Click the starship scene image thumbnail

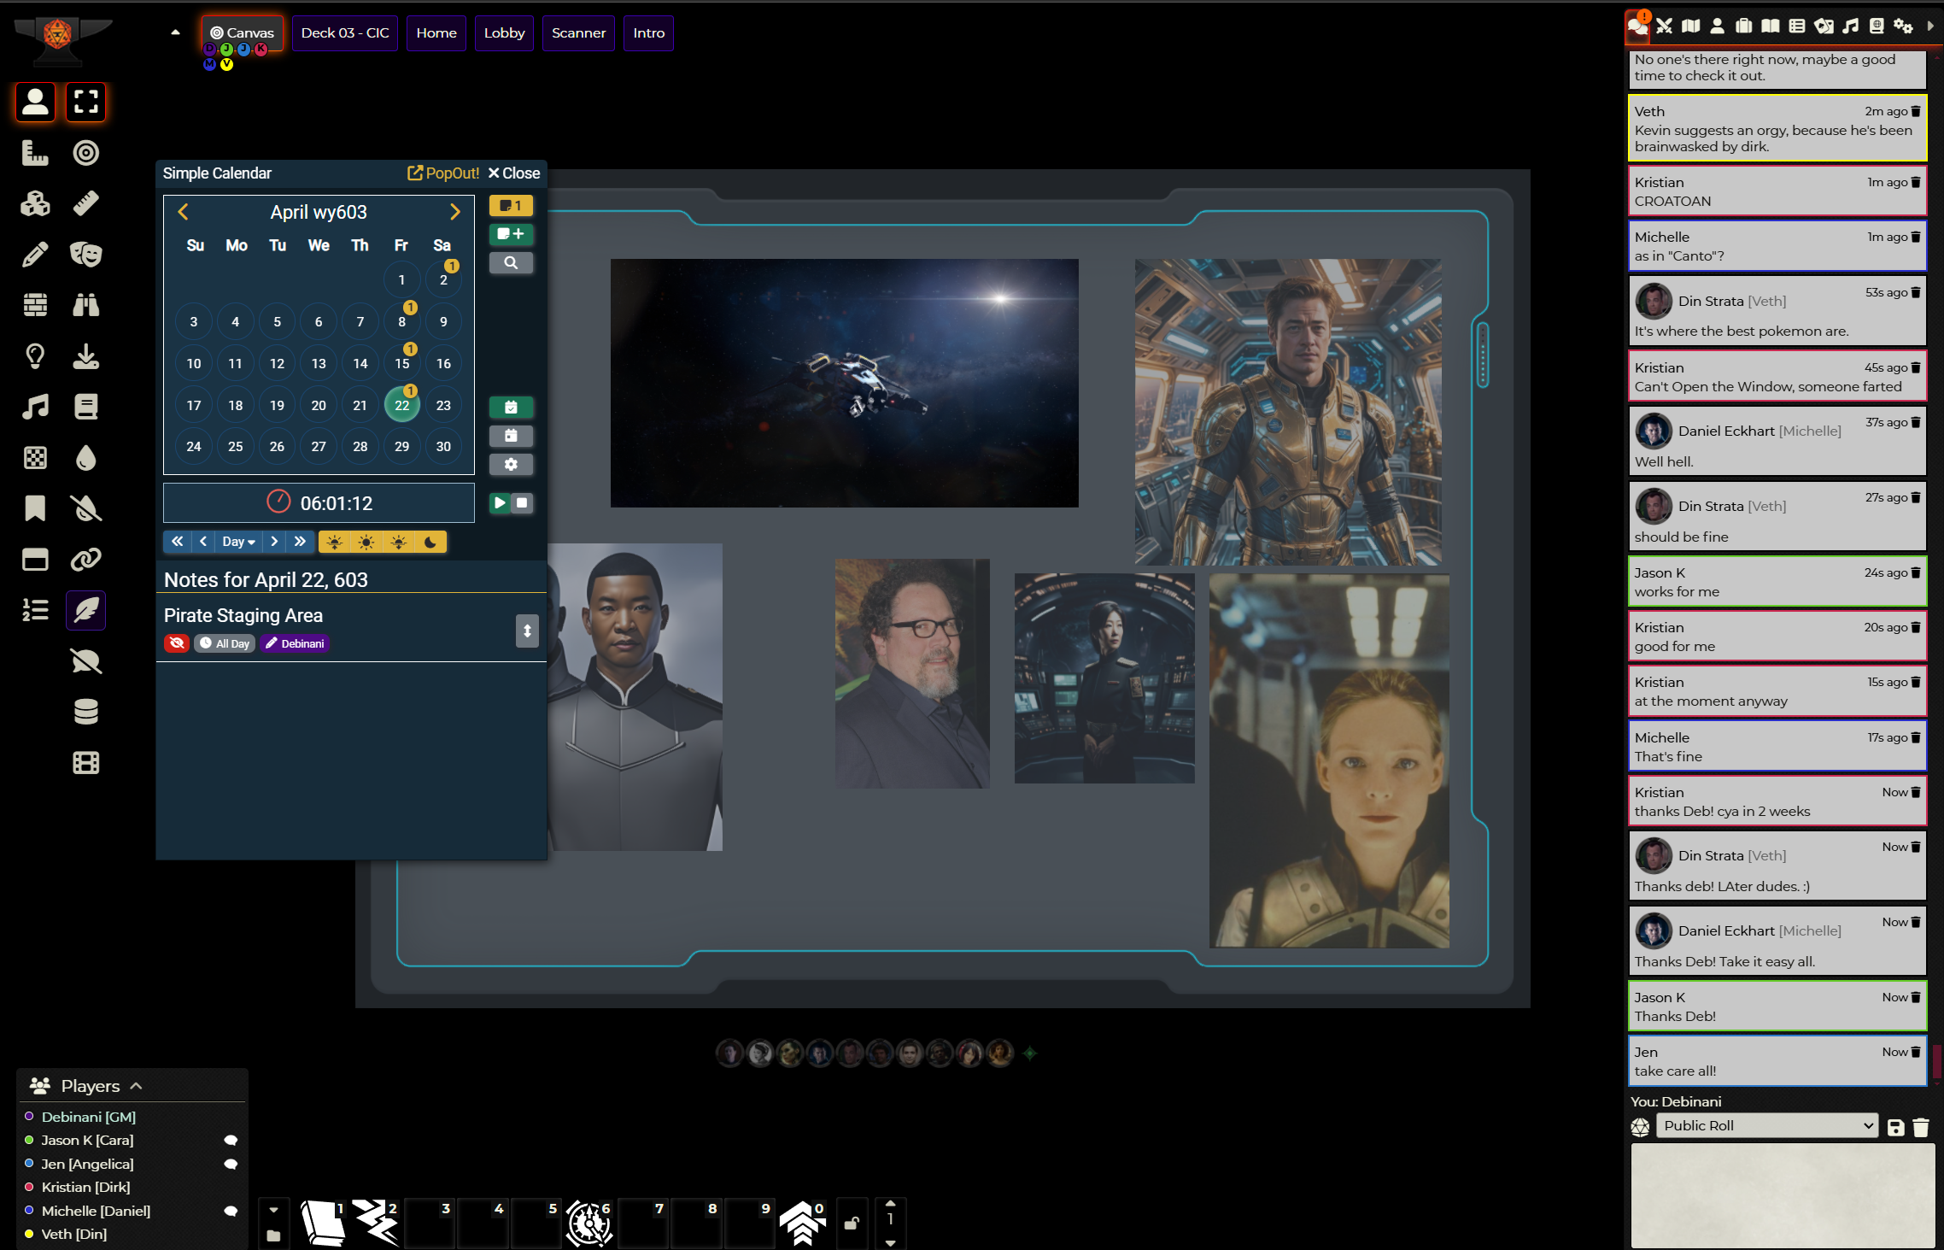[844, 383]
